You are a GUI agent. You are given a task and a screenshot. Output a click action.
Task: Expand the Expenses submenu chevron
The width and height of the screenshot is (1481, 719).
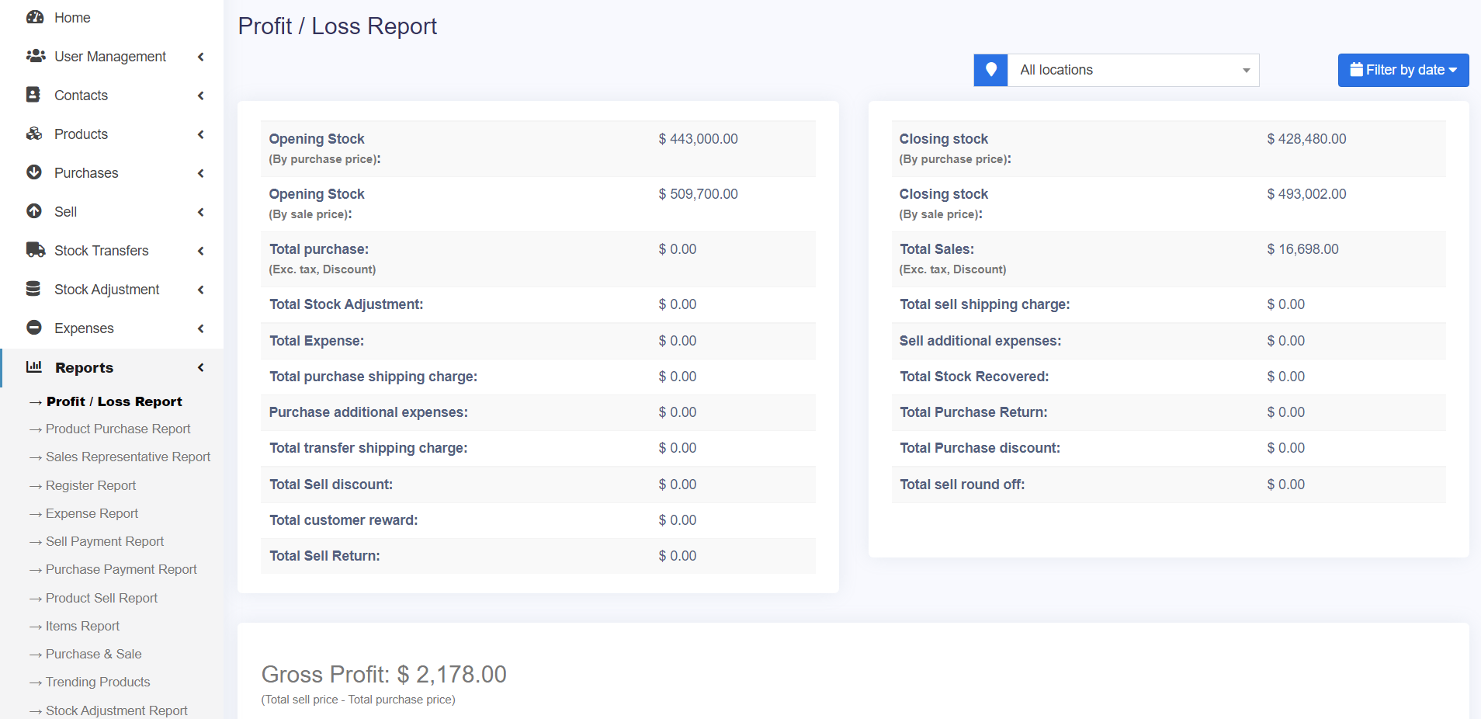[201, 328]
